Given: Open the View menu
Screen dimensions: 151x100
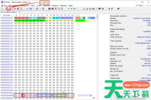Looking at the screenshot, I should click(33, 6).
